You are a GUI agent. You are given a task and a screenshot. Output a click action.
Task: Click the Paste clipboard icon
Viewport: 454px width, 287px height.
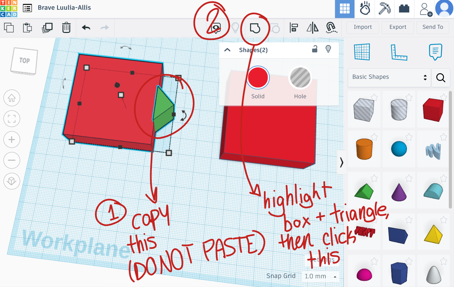click(27, 27)
